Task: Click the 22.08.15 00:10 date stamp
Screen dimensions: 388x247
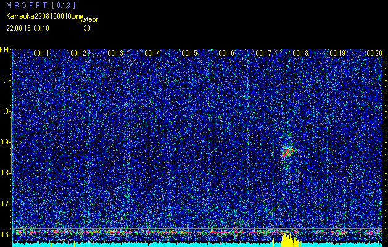Action: [28, 28]
